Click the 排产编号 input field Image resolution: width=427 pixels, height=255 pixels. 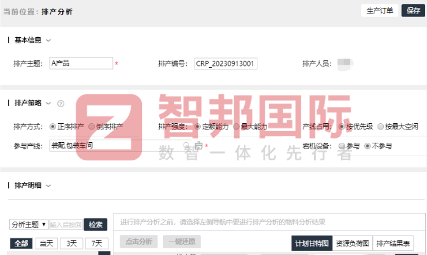[x=226, y=63]
